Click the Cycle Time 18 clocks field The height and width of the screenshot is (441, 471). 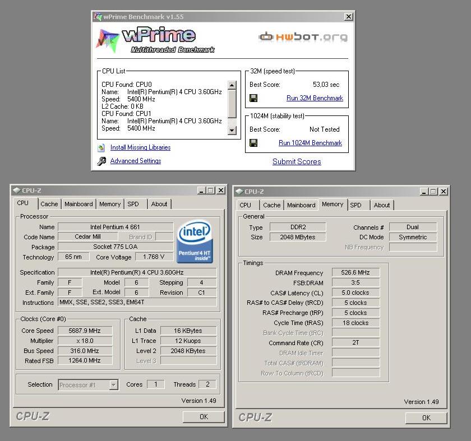(355, 323)
